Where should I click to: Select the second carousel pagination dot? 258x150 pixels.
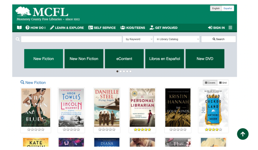point(121,71)
